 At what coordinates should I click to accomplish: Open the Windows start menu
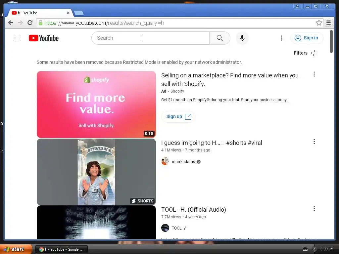[16, 249]
